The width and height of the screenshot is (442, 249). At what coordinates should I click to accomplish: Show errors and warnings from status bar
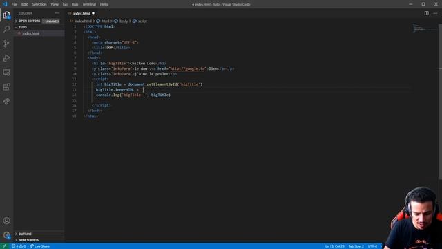coord(19,246)
